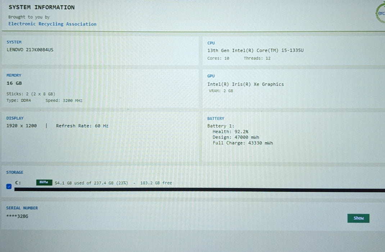Viewport: 385px width, 252px height.
Task: Click the "Threads: 12" value
Action: pos(257,58)
